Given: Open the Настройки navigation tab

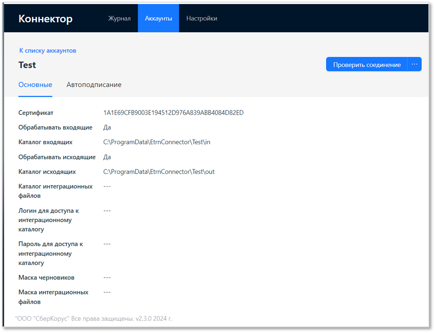Looking at the screenshot, I should 202,18.
